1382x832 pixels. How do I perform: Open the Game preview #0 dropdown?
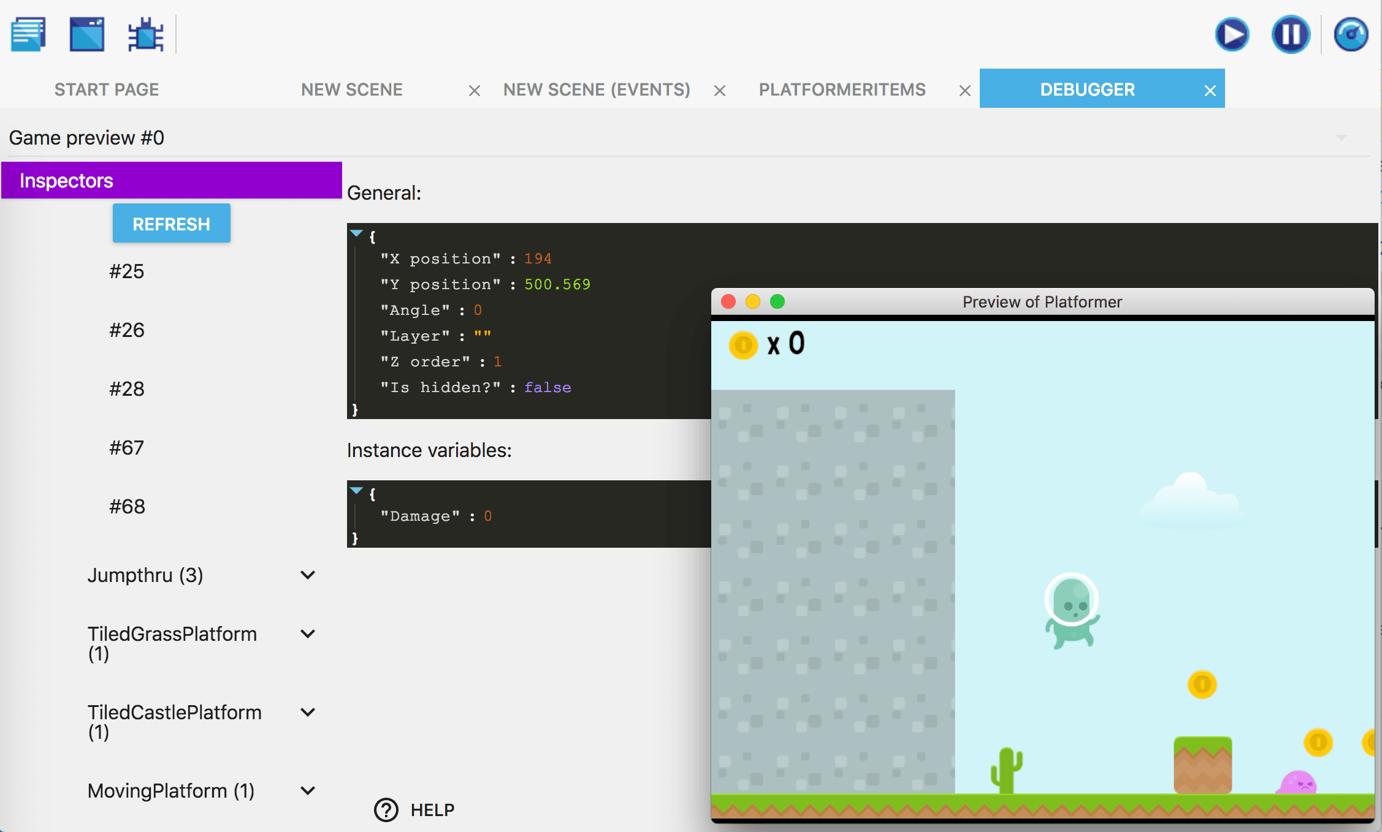(x=1341, y=138)
